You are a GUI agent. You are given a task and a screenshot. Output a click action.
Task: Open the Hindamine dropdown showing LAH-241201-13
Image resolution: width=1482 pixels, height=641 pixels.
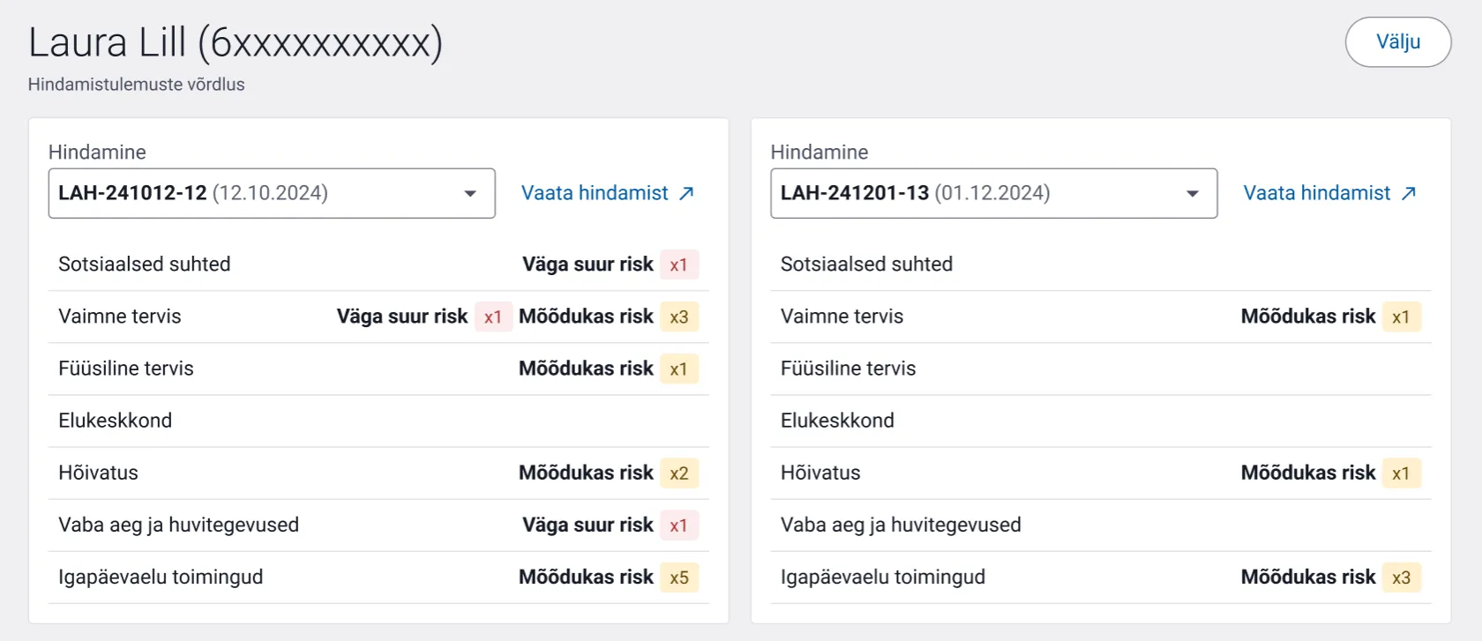[993, 193]
